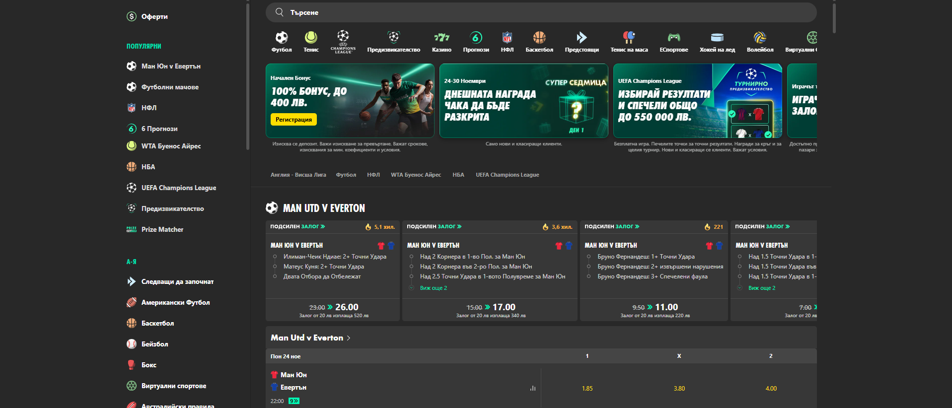This screenshot has height=408, width=952.
Task: Click the yellow Регистрация button
Action: pyautogui.click(x=293, y=120)
